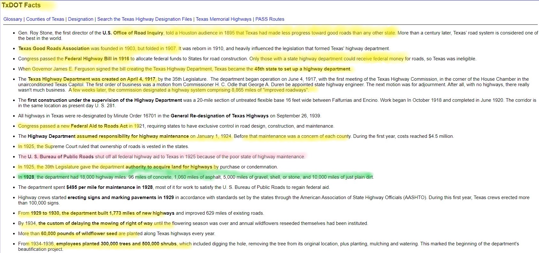Click 'authority to acquire land for highways' text

[169, 167]
